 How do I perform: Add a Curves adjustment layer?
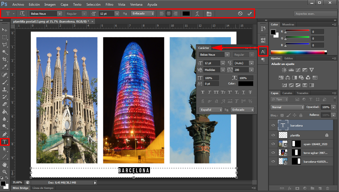298,70
